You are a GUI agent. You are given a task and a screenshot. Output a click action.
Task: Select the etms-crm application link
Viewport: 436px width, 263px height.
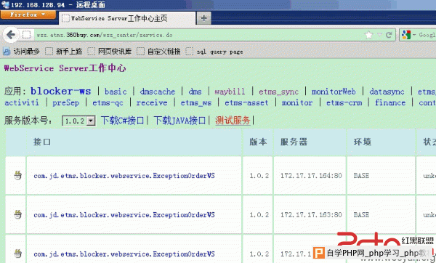[x=344, y=102]
